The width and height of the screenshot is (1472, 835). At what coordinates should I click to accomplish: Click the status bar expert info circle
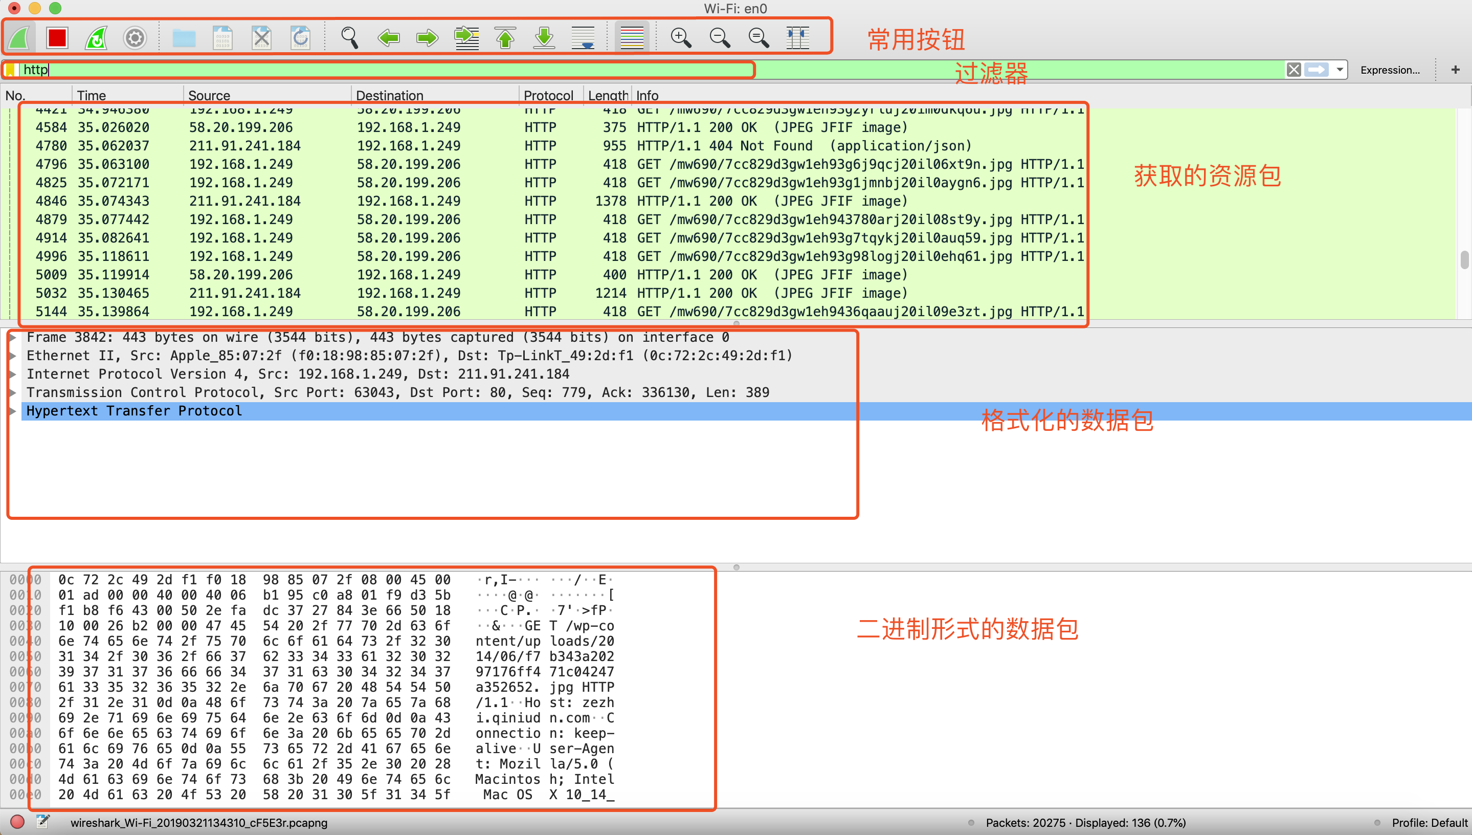(17, 822)
